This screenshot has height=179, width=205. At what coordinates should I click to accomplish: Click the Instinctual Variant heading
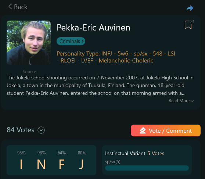point(125,153)
